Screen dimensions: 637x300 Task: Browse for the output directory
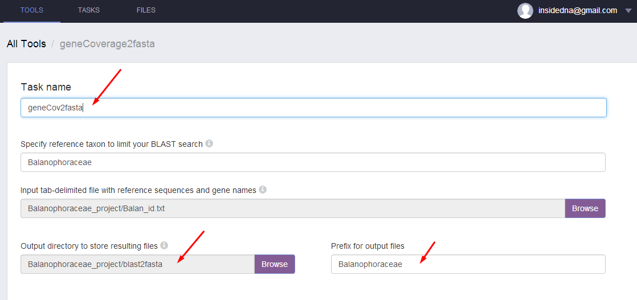pos(275,264)
